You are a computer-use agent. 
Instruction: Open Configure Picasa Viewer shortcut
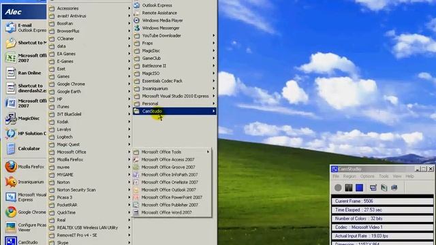pos(26,227)
